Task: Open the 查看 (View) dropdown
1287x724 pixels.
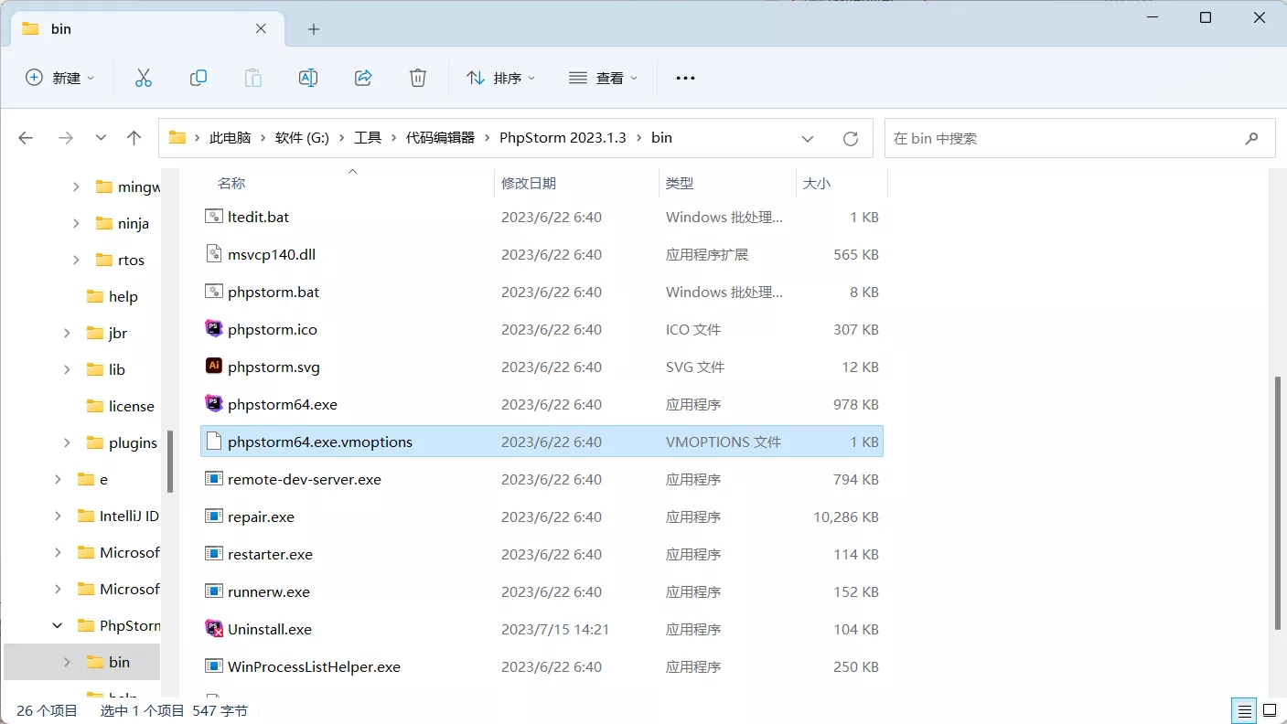Action: click(x=603, y=78)
